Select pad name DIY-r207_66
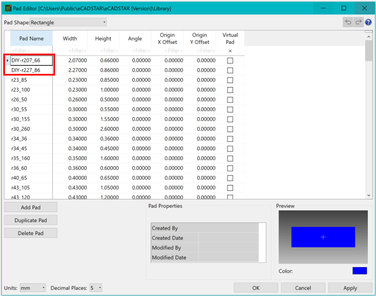 pyautogui.click(x=32, y=60)
